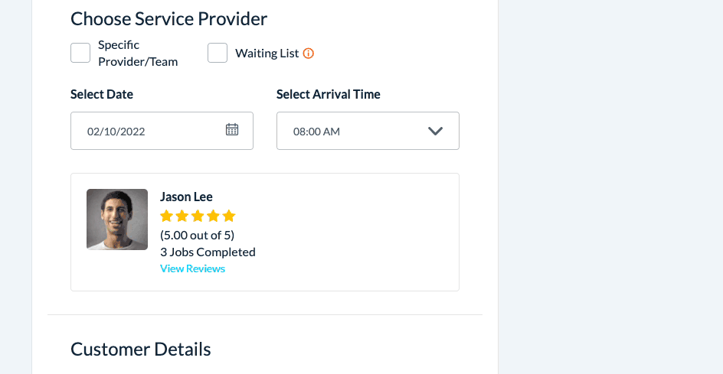Click the date field showing 02/10/2022
723x374 pixels.
[x=146, y=131]
